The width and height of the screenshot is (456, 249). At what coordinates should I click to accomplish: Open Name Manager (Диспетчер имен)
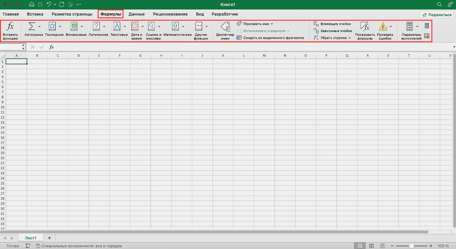coord(225,27)
